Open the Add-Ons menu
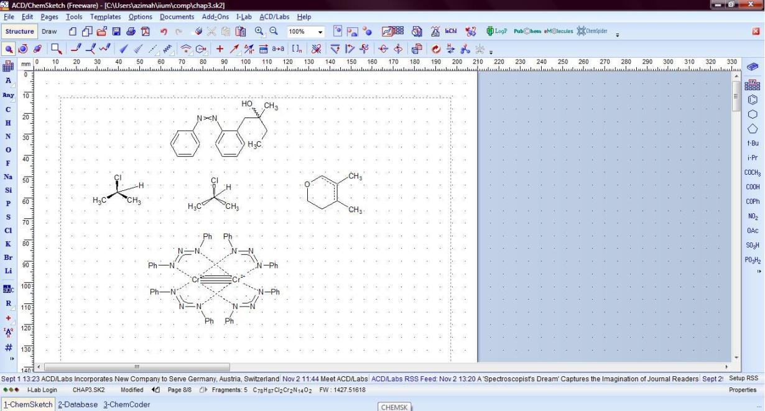 coord(215,17)
